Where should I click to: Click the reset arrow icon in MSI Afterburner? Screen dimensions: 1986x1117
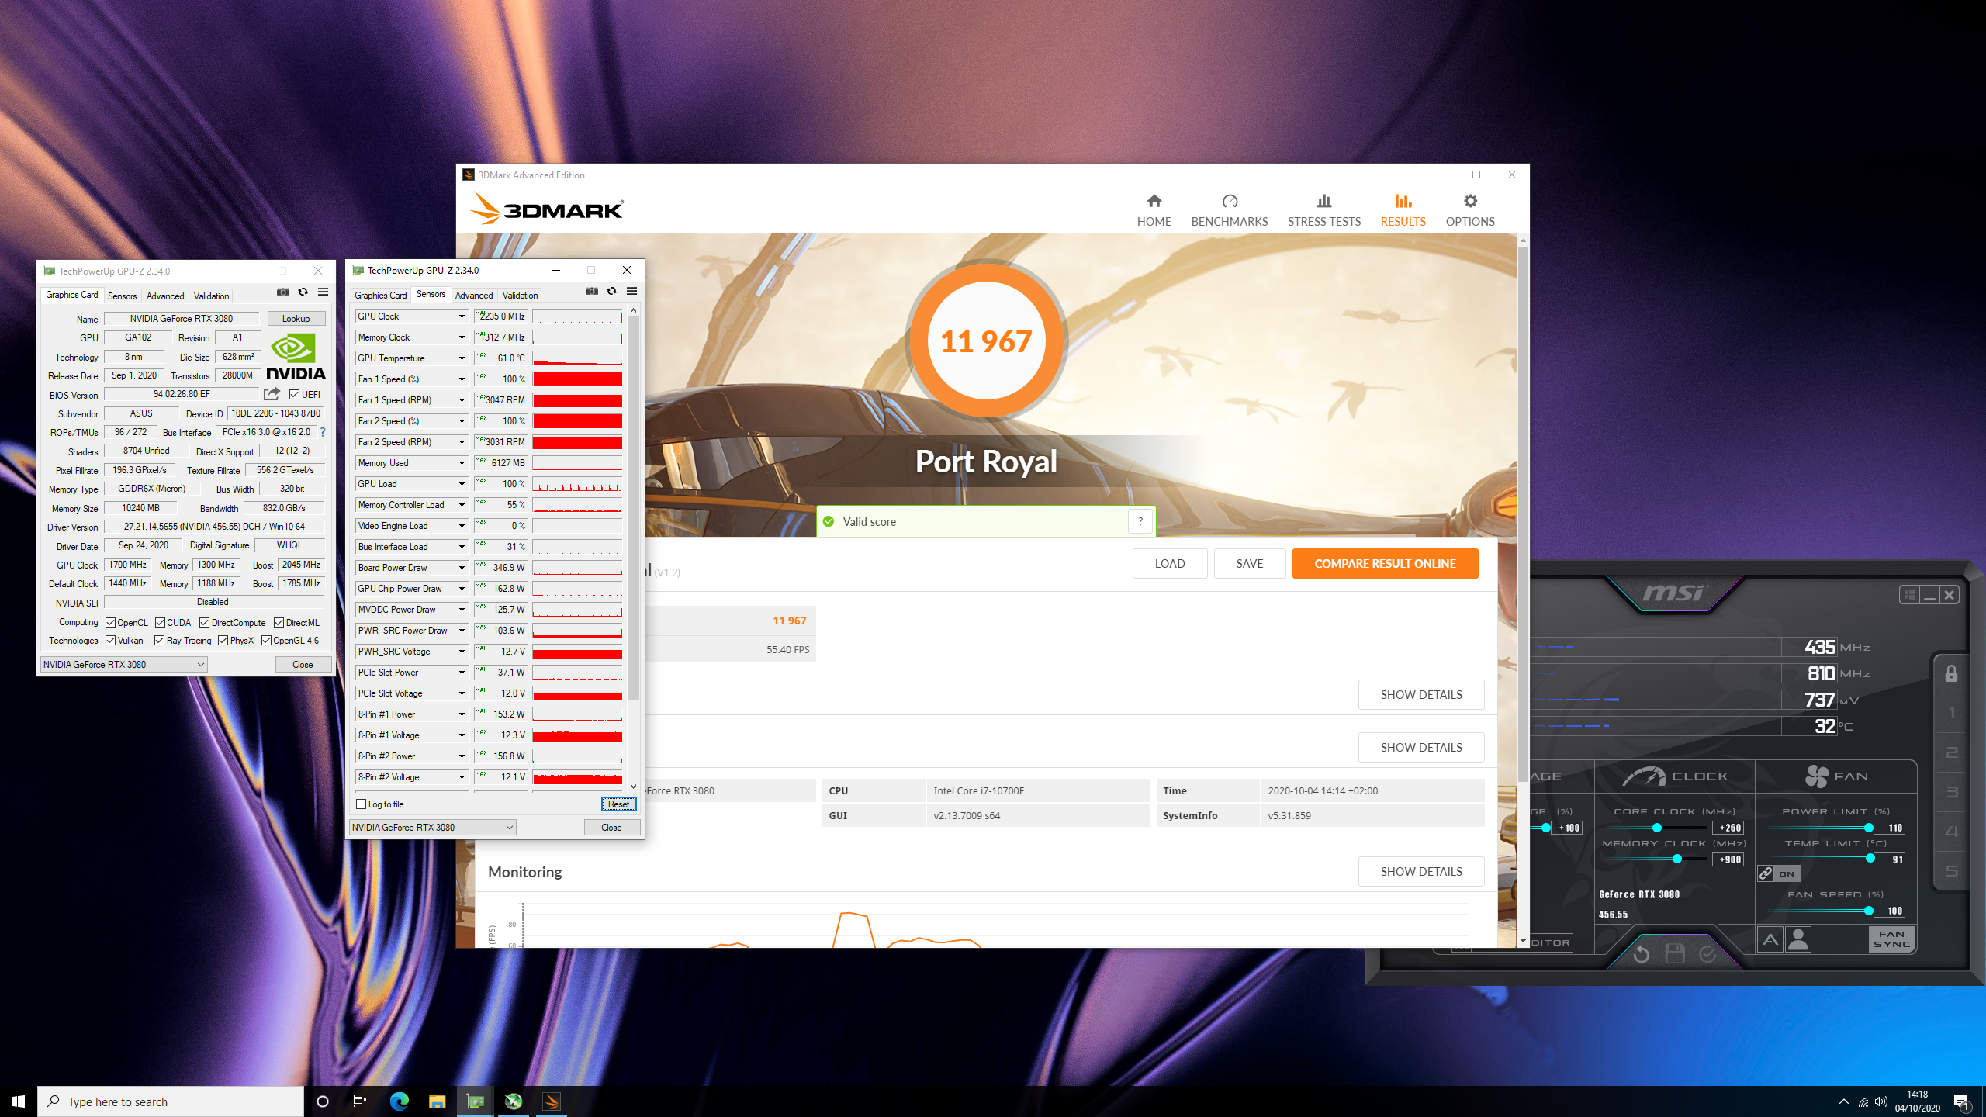[x=1641, y=953]
